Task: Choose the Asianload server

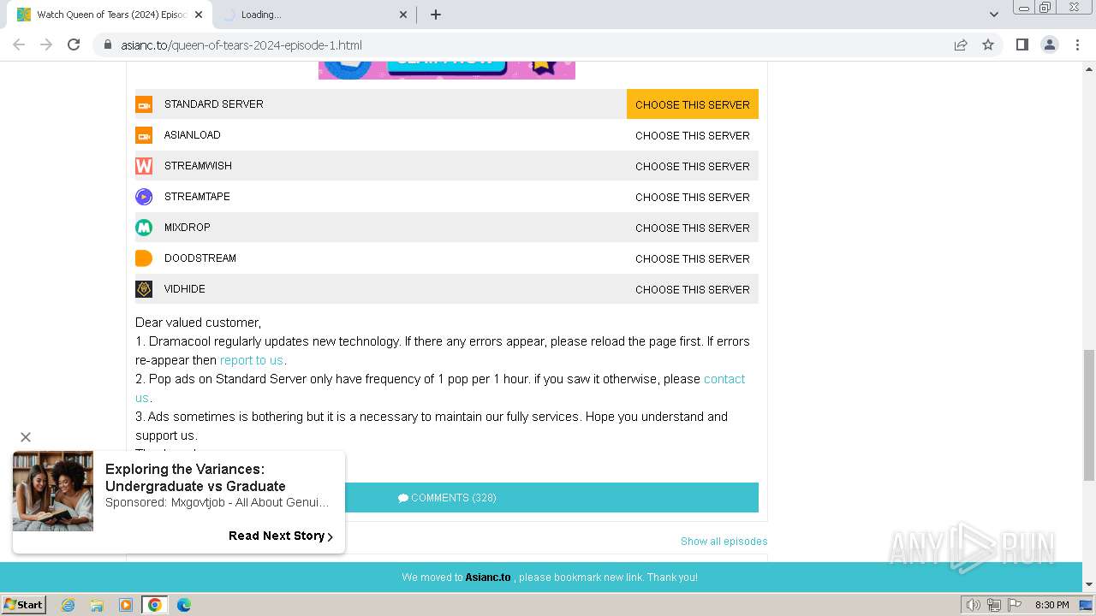Action: click(x=693, y=135)
